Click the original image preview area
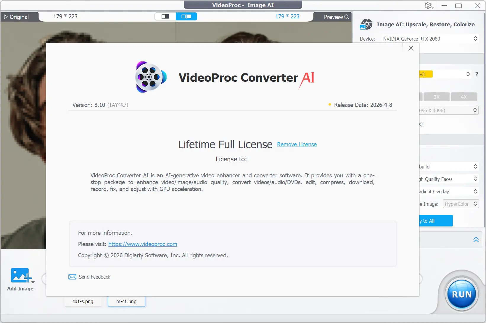Image resolution: width=486 pixels, height=323 pixels. tap(23, 135)
